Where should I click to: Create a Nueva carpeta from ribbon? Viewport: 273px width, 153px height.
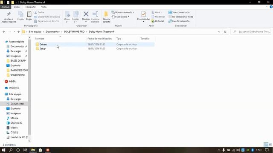point(106,17)
